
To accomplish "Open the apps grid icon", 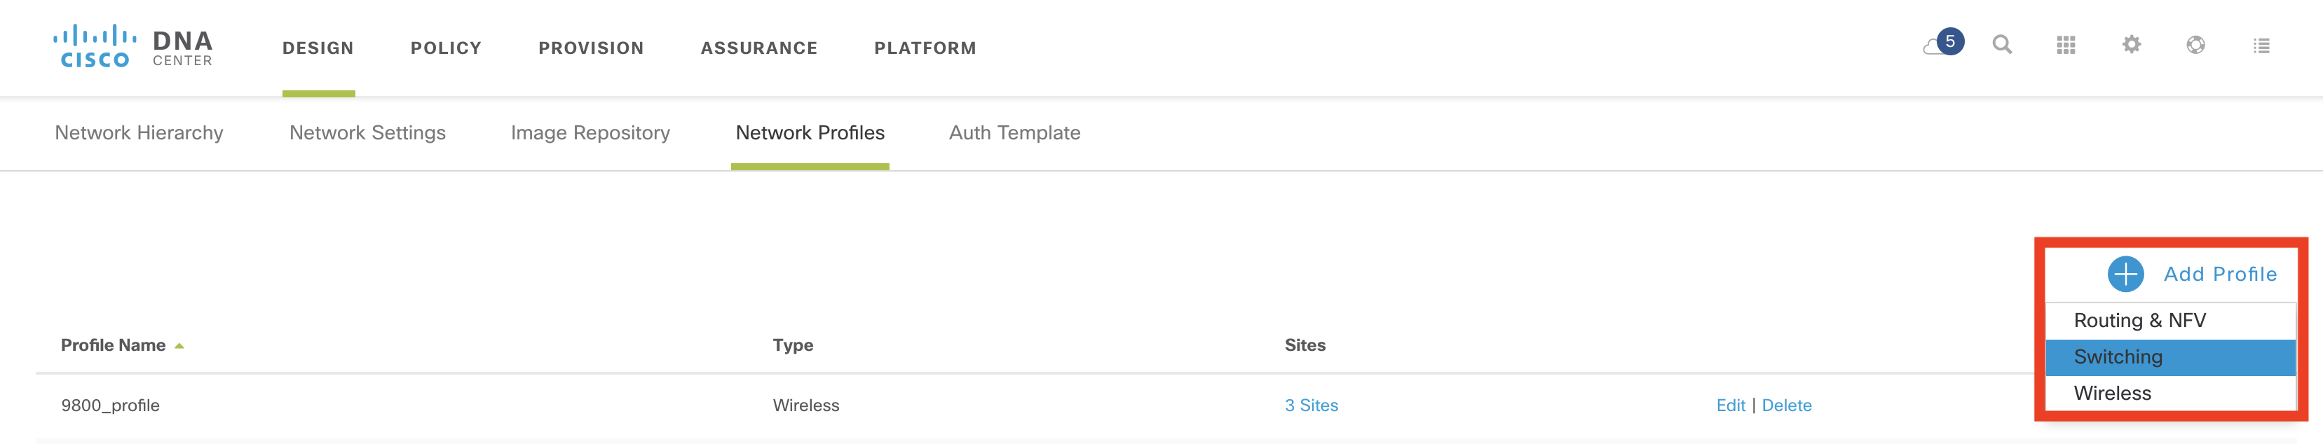I will click(2066, 45).
